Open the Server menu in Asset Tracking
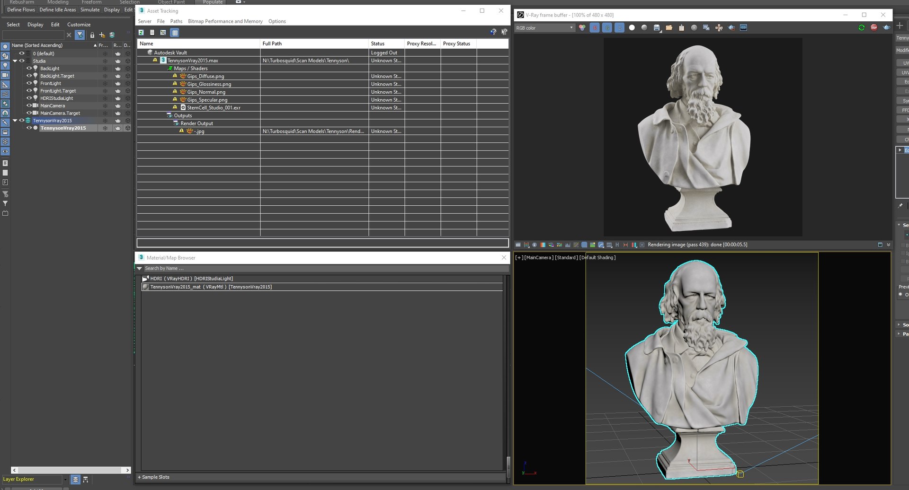The height and width of the screenshot is (490, 909). click(144, 21)
